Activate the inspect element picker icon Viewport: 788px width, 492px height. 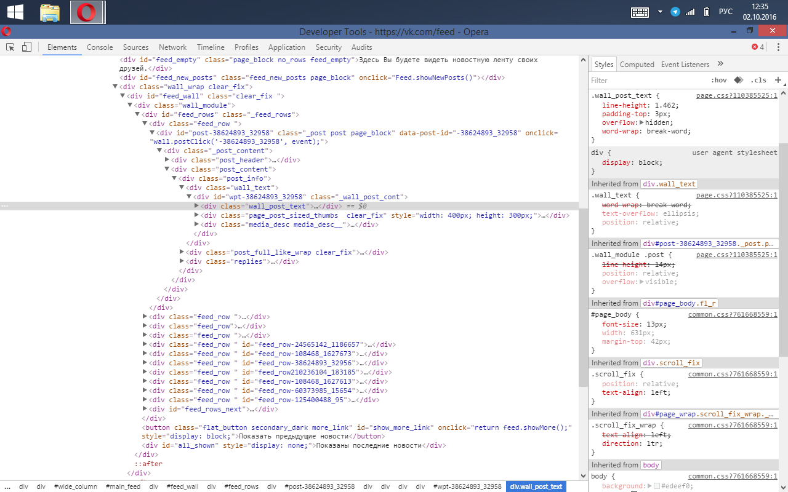pyautogui.click(x=10, y=47)
